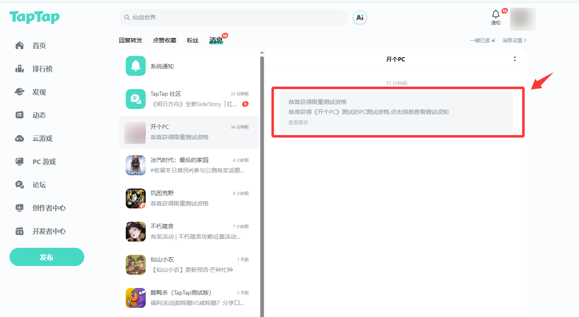Click the 仙山小农 game thumbnail
The image size is (579, 317).
coord(136,265)
